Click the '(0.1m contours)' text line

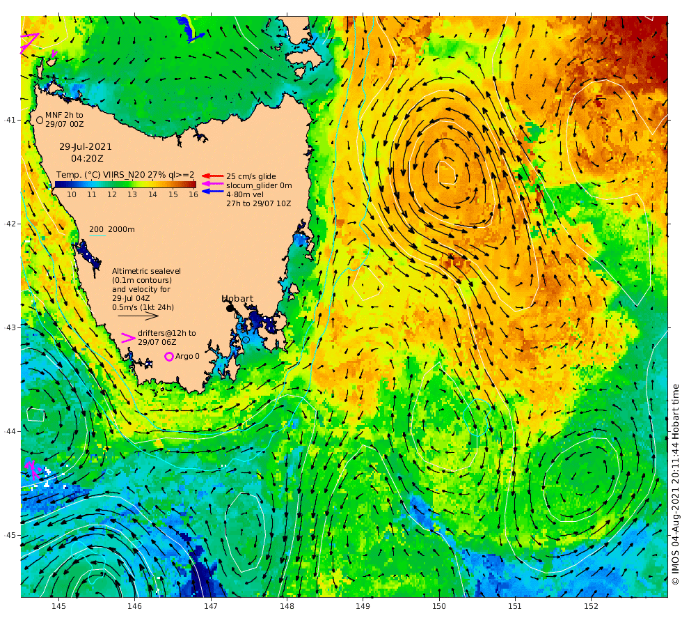[142, 280]
